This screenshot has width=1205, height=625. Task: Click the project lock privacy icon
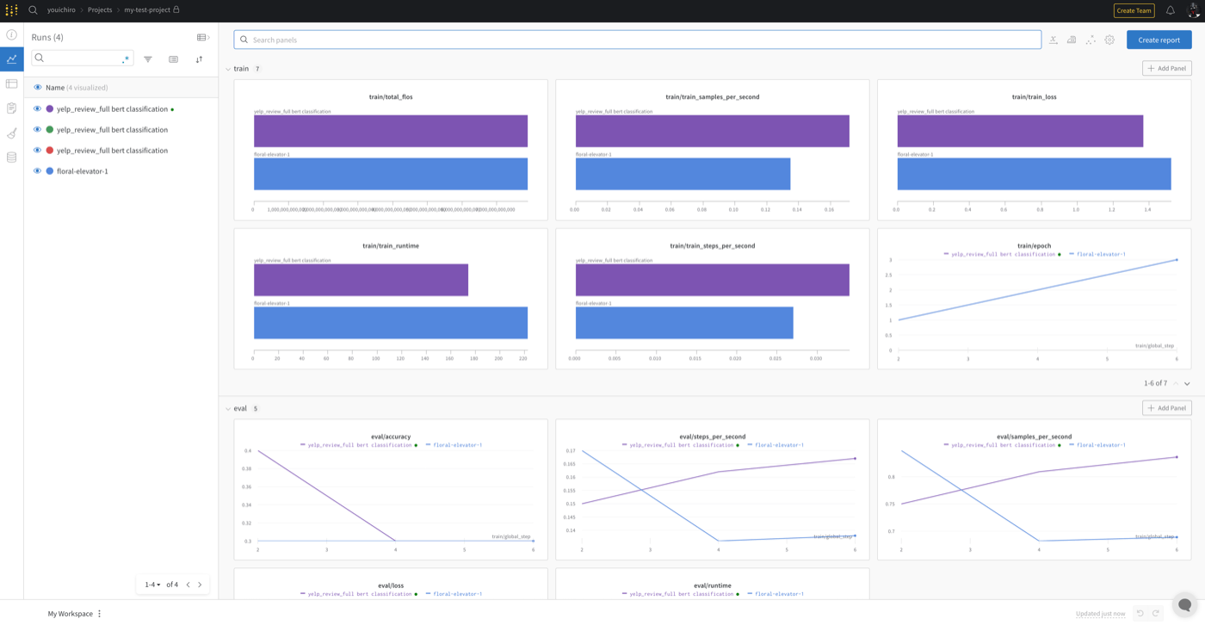point(176,9)
